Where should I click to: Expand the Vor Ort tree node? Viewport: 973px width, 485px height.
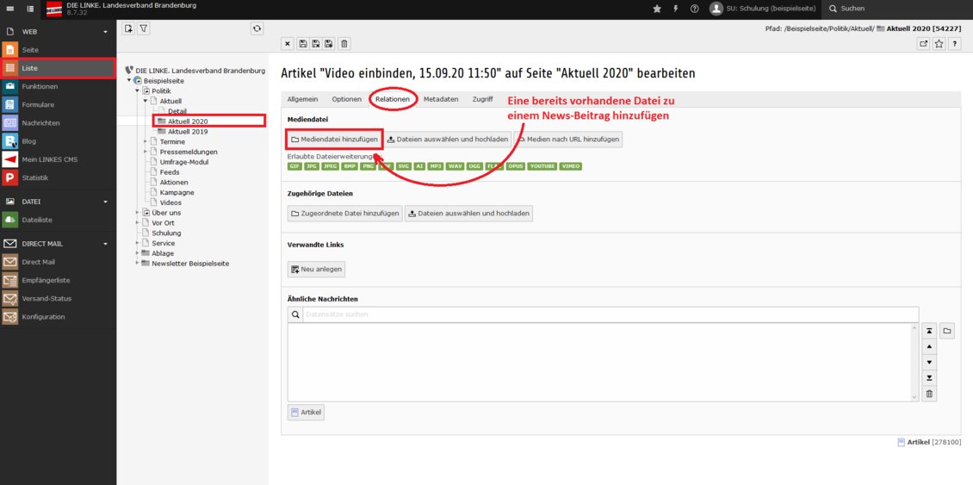[x=137, y=222]
